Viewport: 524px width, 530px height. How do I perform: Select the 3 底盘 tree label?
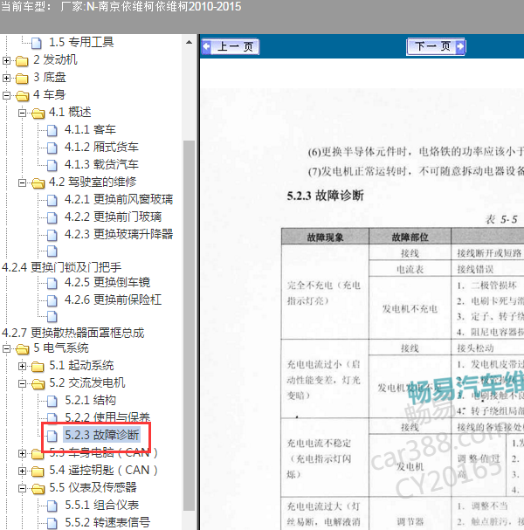tap(50, 78)
